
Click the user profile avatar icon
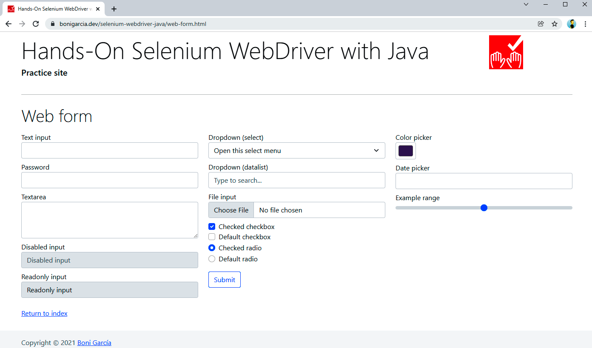point(572,24)
